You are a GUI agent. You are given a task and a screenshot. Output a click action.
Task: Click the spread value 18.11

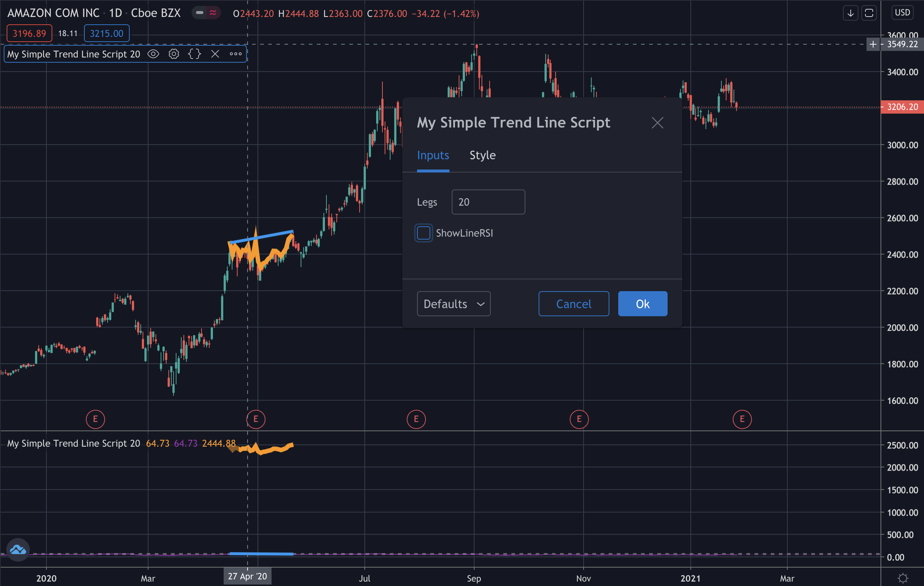67,34
